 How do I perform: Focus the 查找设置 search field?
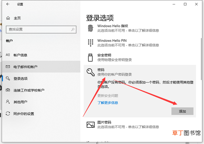(41, 30)
